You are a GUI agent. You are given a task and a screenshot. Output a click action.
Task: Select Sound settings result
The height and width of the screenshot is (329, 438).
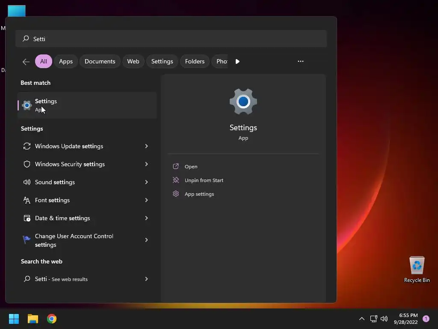[87, 182]
